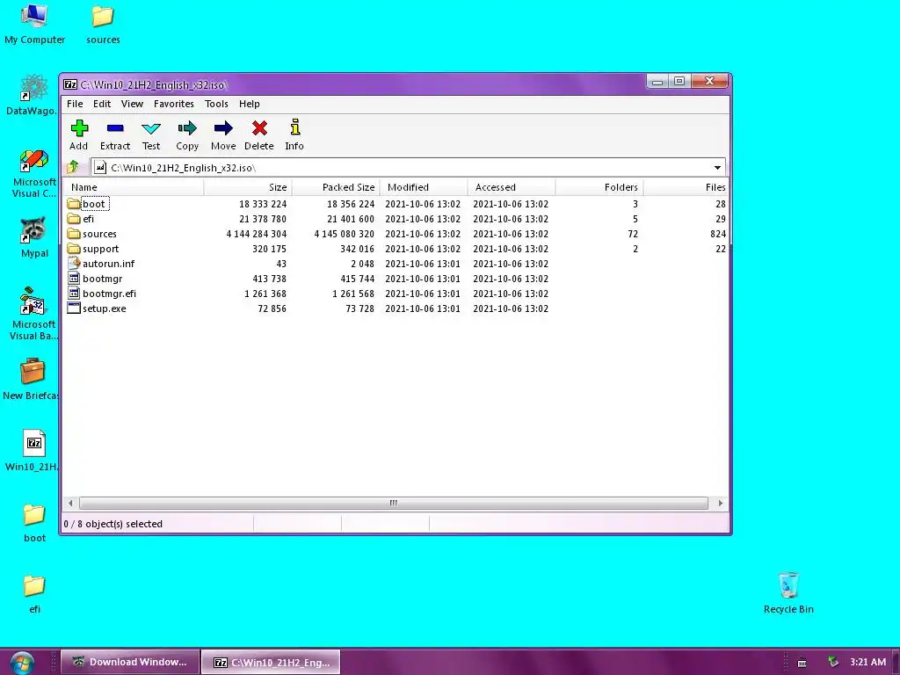Sort by Files column header
The width and height of the screenshot is (900, 675).
pyautogui.click(x=686, y=187)
